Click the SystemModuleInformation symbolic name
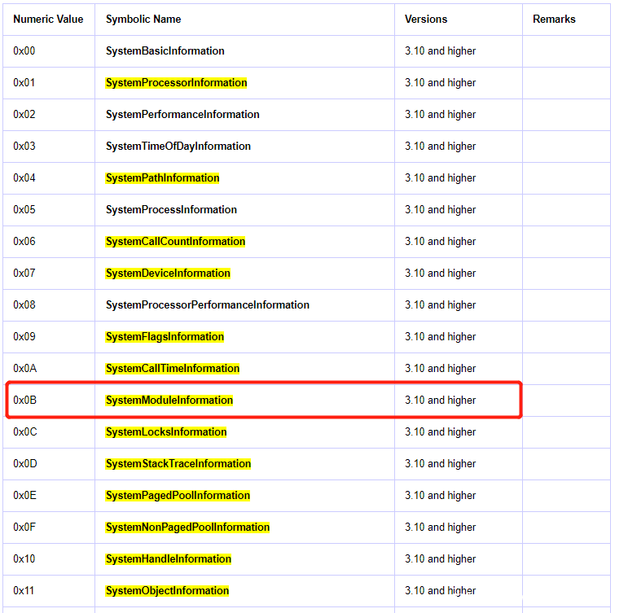The height and width of the screenshot is (613, 628). (169, 400)
